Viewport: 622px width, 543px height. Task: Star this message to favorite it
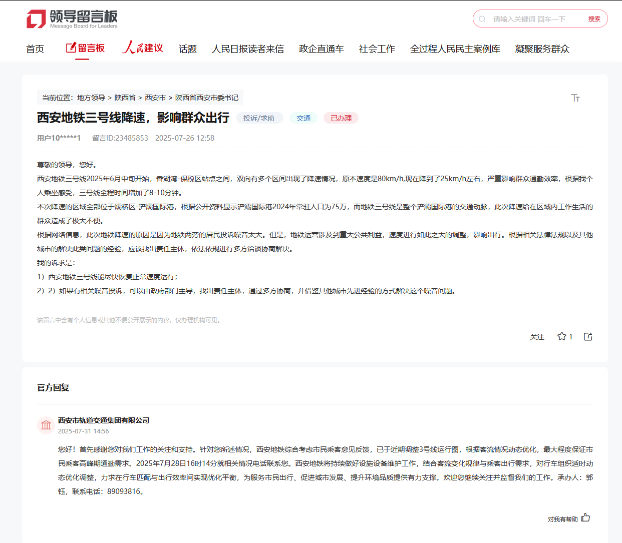tap(561, 336)
